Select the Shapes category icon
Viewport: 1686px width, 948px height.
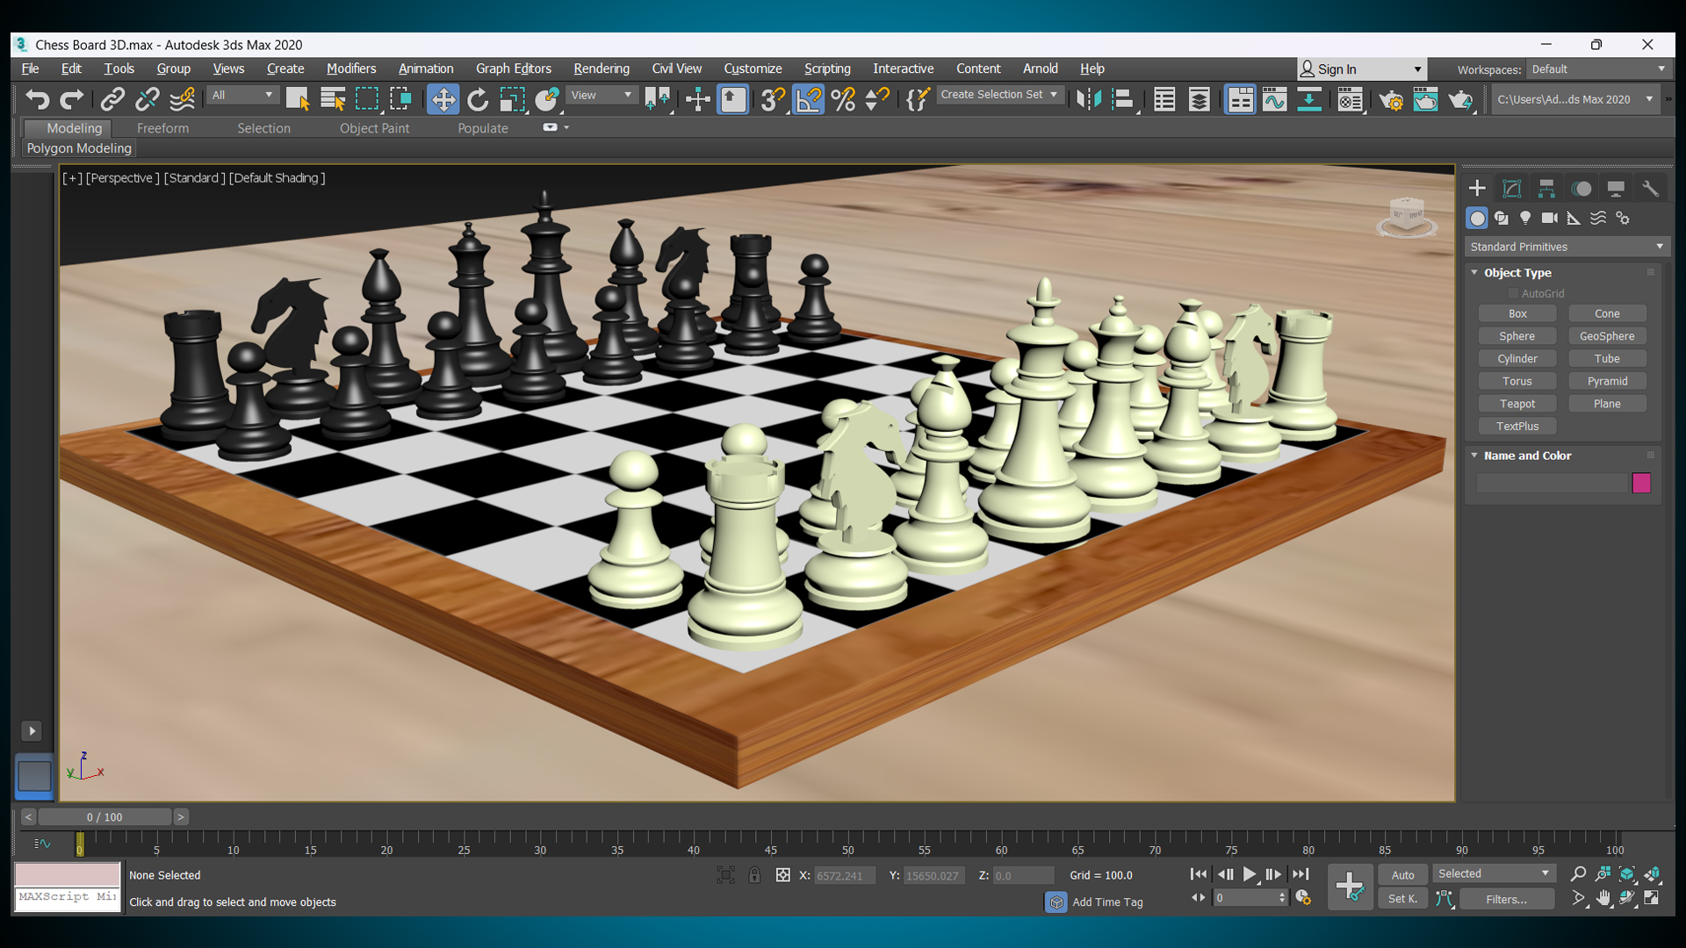[x=1502, y=218]
